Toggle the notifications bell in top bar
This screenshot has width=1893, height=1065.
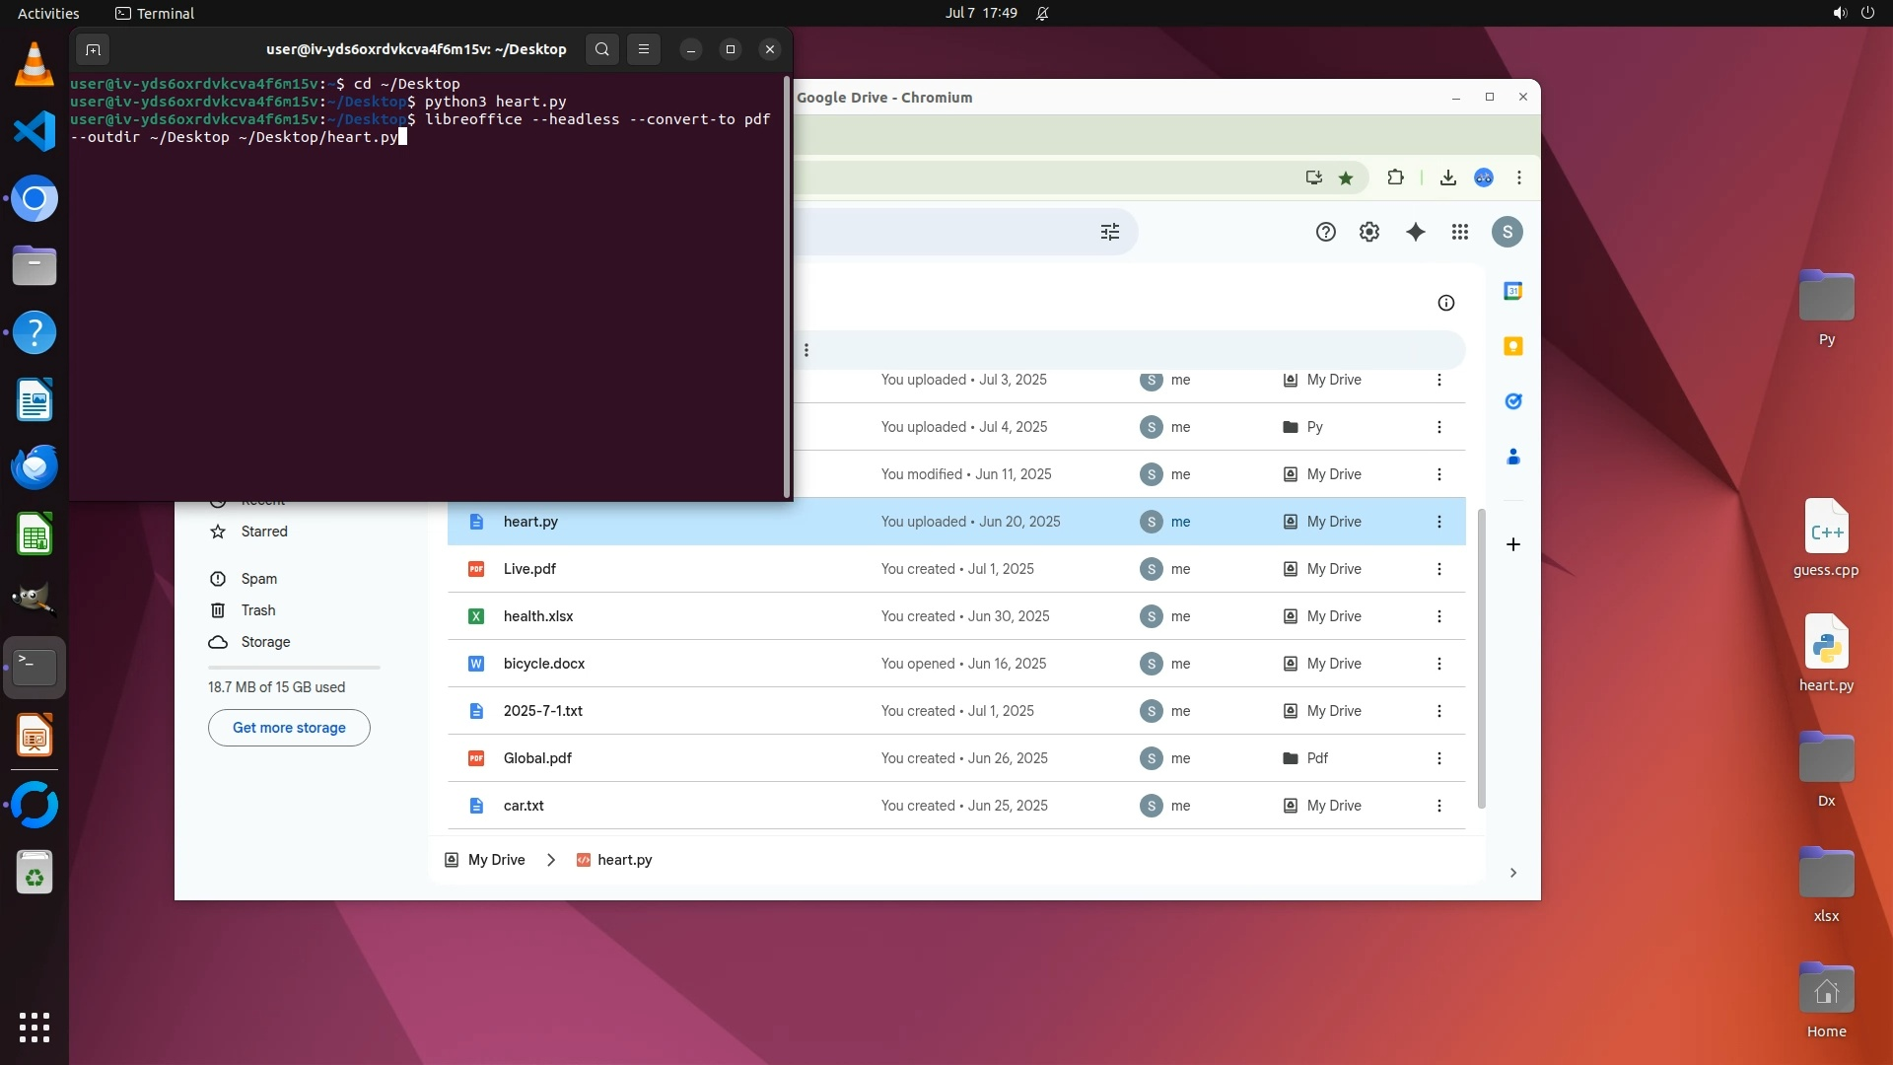[1042, 13]
